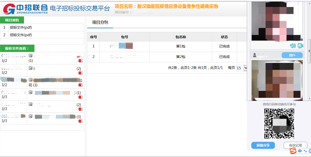Toggle the camera icon in the video panel
Viewport: 311px width, 157px height.
pyautogui.click(x=300, y=46)
